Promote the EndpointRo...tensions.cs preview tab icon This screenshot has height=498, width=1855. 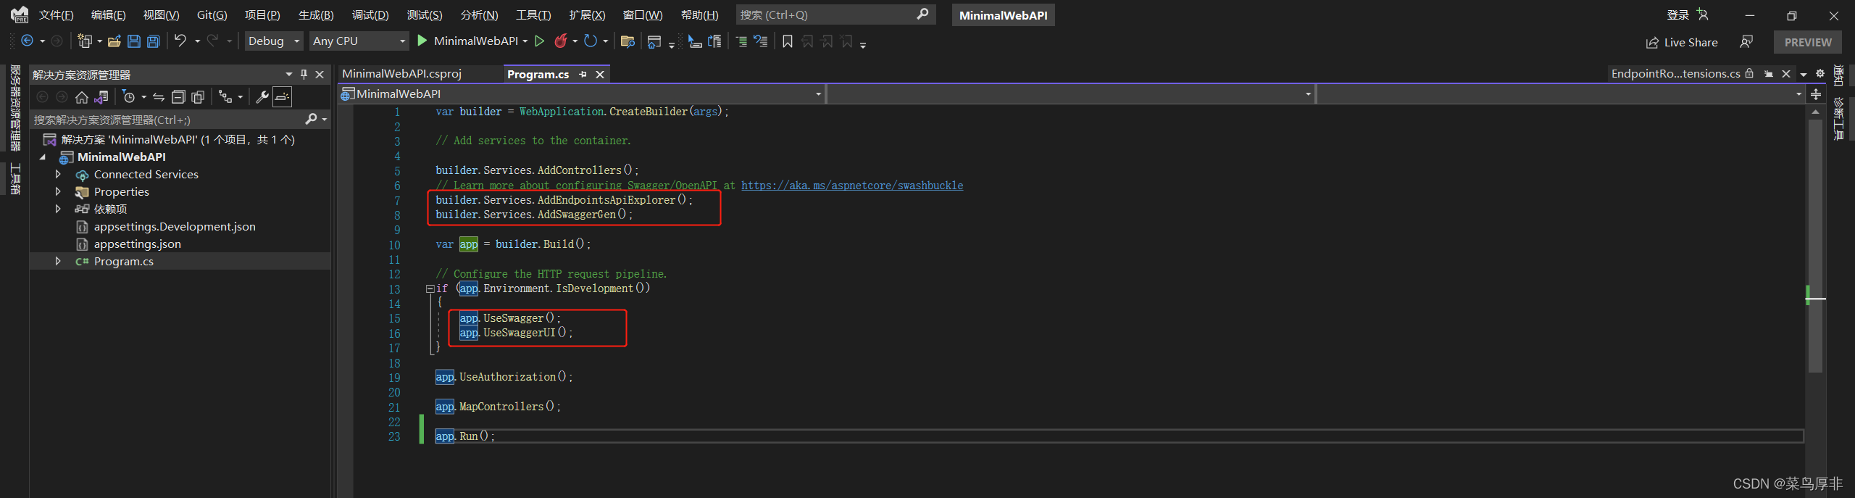tap(1769, 74)
